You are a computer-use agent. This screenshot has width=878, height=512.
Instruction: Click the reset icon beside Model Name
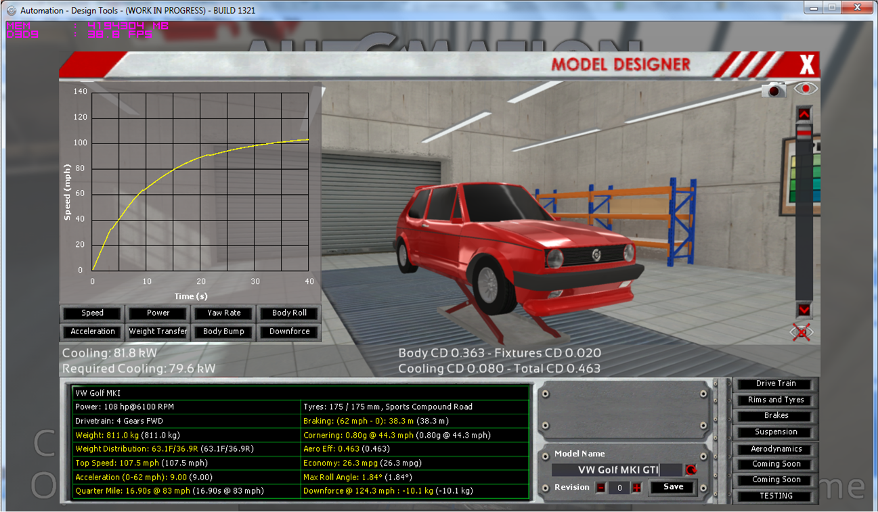coord(690,470)
